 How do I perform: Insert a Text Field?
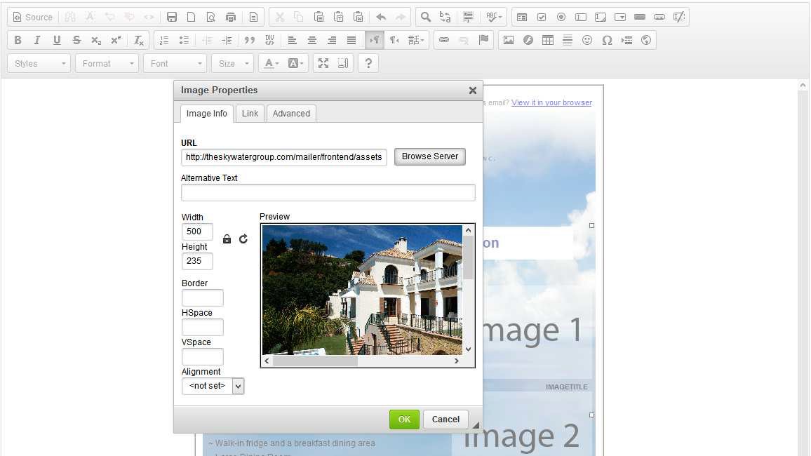tap(581, 17)
